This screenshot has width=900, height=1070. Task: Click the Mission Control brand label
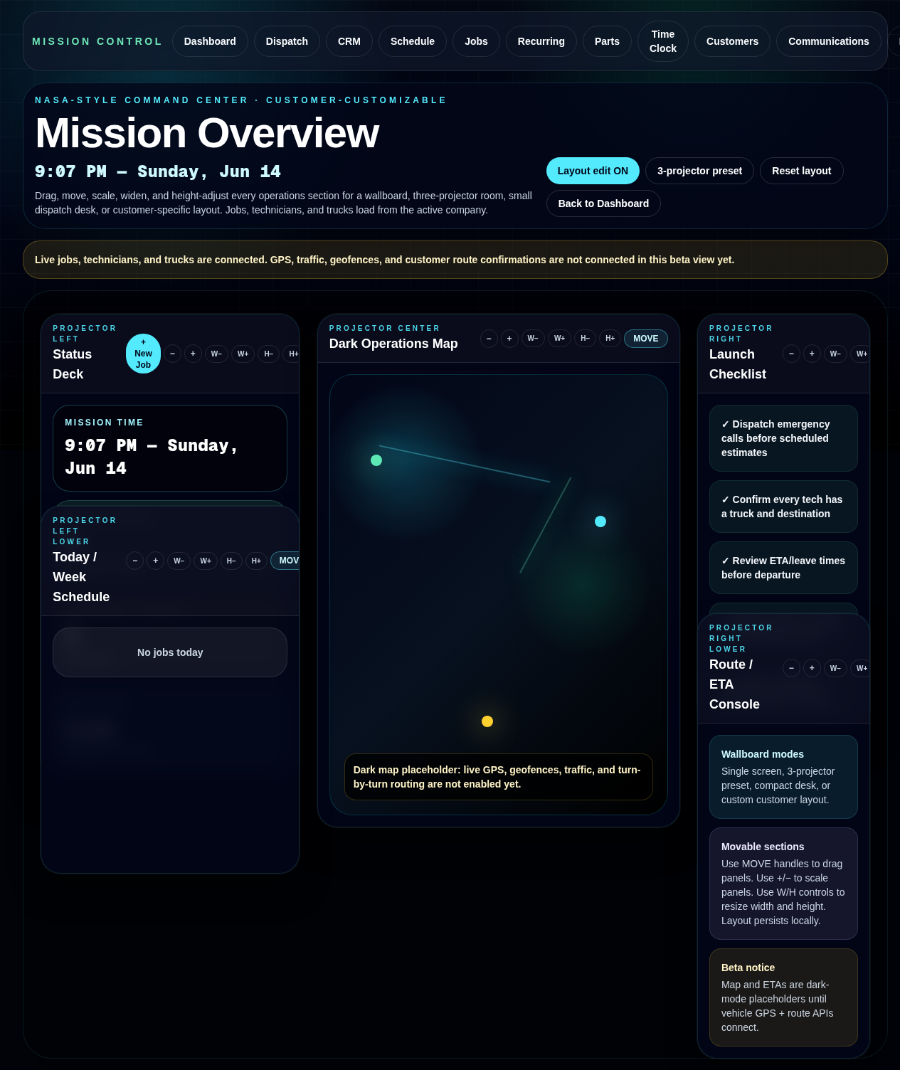point(97,41)
